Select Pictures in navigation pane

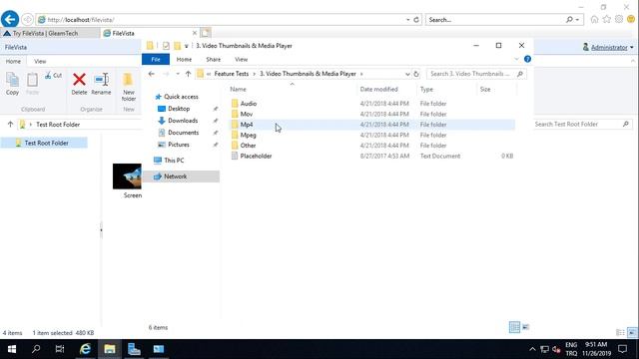179,145
